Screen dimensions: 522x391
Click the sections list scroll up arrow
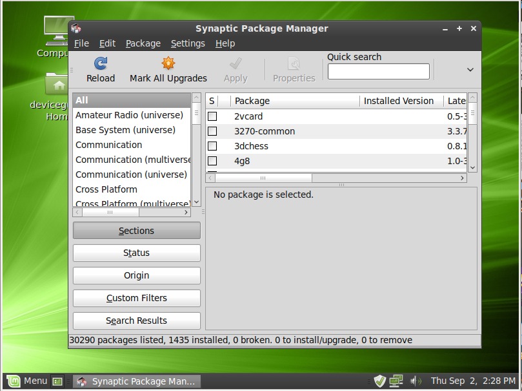pyautogui.click(x=196, y=98)
